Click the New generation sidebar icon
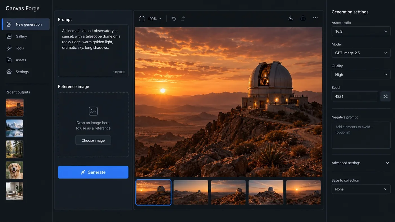The height and width of the screenshot is (222, 395). [x=9, y=24]
